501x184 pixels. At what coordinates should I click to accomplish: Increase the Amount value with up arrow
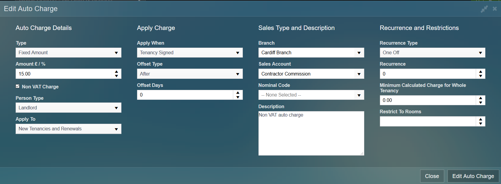(x=116, y=72)
